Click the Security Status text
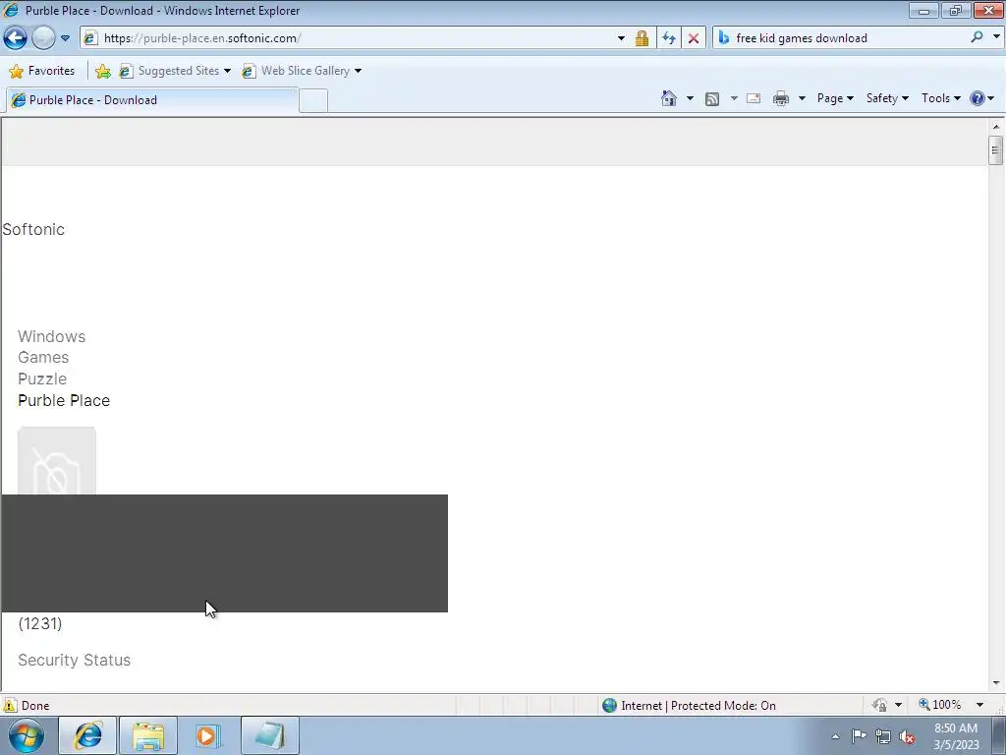Image resolution: width=1006 pixels, height=755 pixels. [74, 660]
